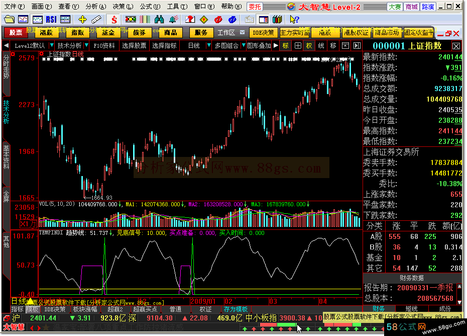Click the layout window panel icon
This screenshot has height=336, width=467.
pyautogui.click(x=263, y=20)
